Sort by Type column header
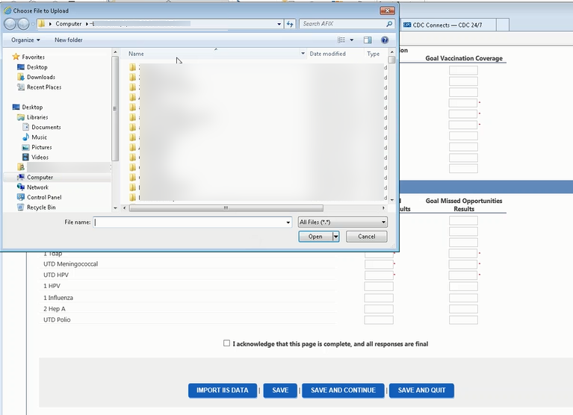The image size is (573, 415). [x=374, y=54]
